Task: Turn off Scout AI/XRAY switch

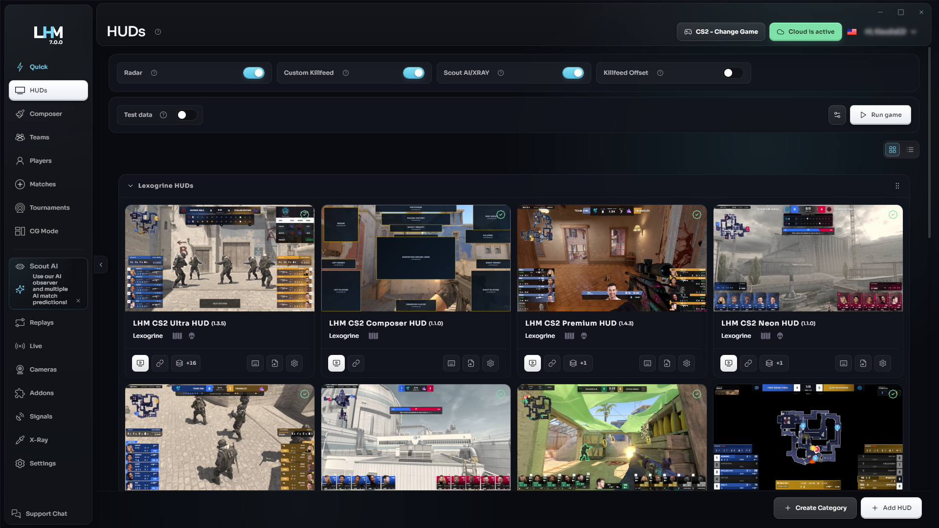Action: point(573,73)
